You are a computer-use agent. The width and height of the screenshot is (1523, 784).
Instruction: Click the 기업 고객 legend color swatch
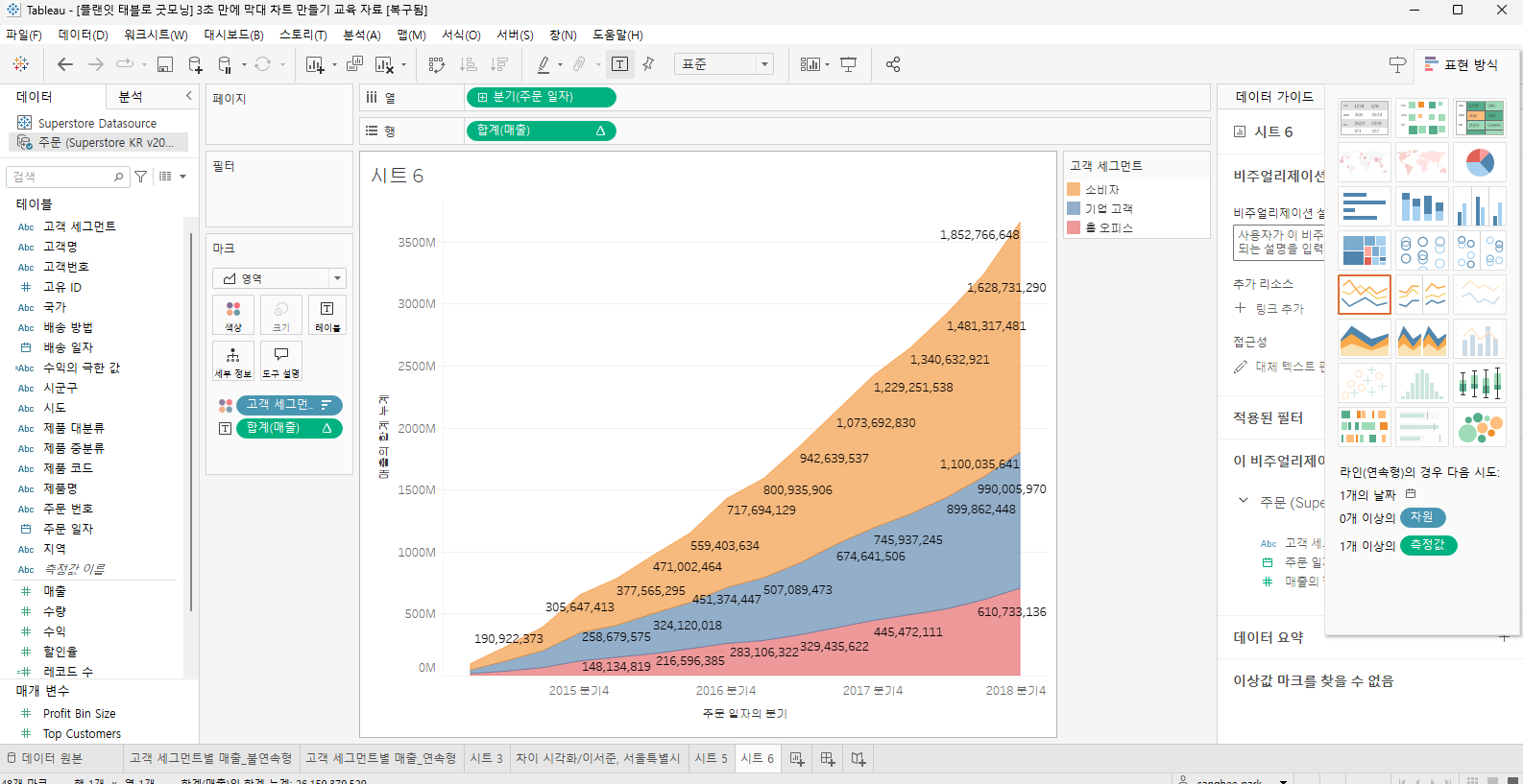1074,208
